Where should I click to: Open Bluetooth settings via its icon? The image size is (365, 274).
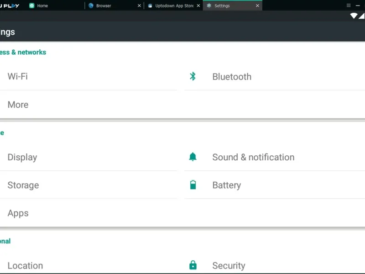click(193, 76)
